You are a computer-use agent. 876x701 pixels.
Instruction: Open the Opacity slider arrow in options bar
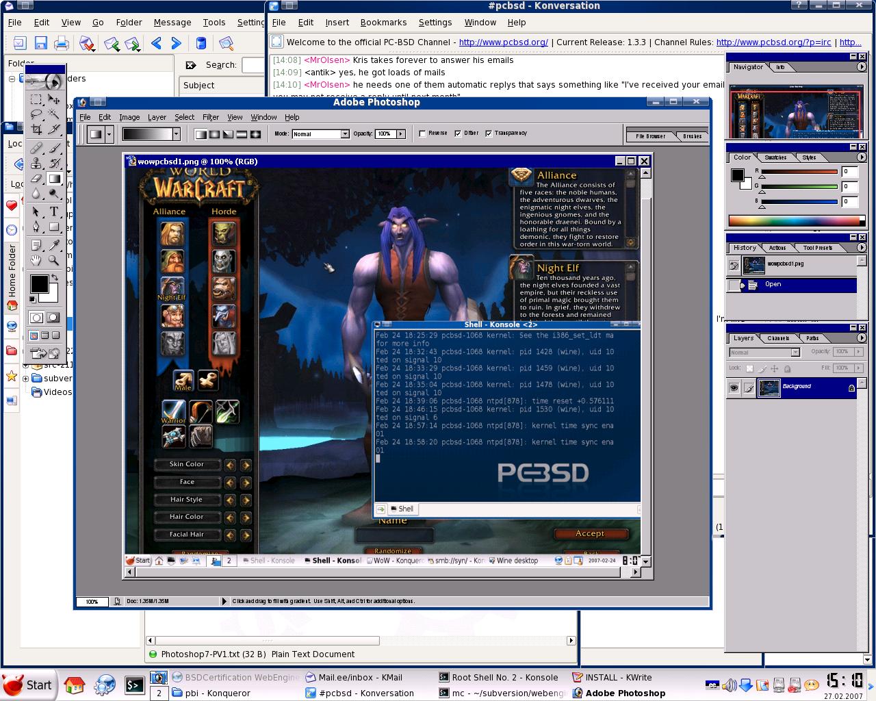coord(401,134)
